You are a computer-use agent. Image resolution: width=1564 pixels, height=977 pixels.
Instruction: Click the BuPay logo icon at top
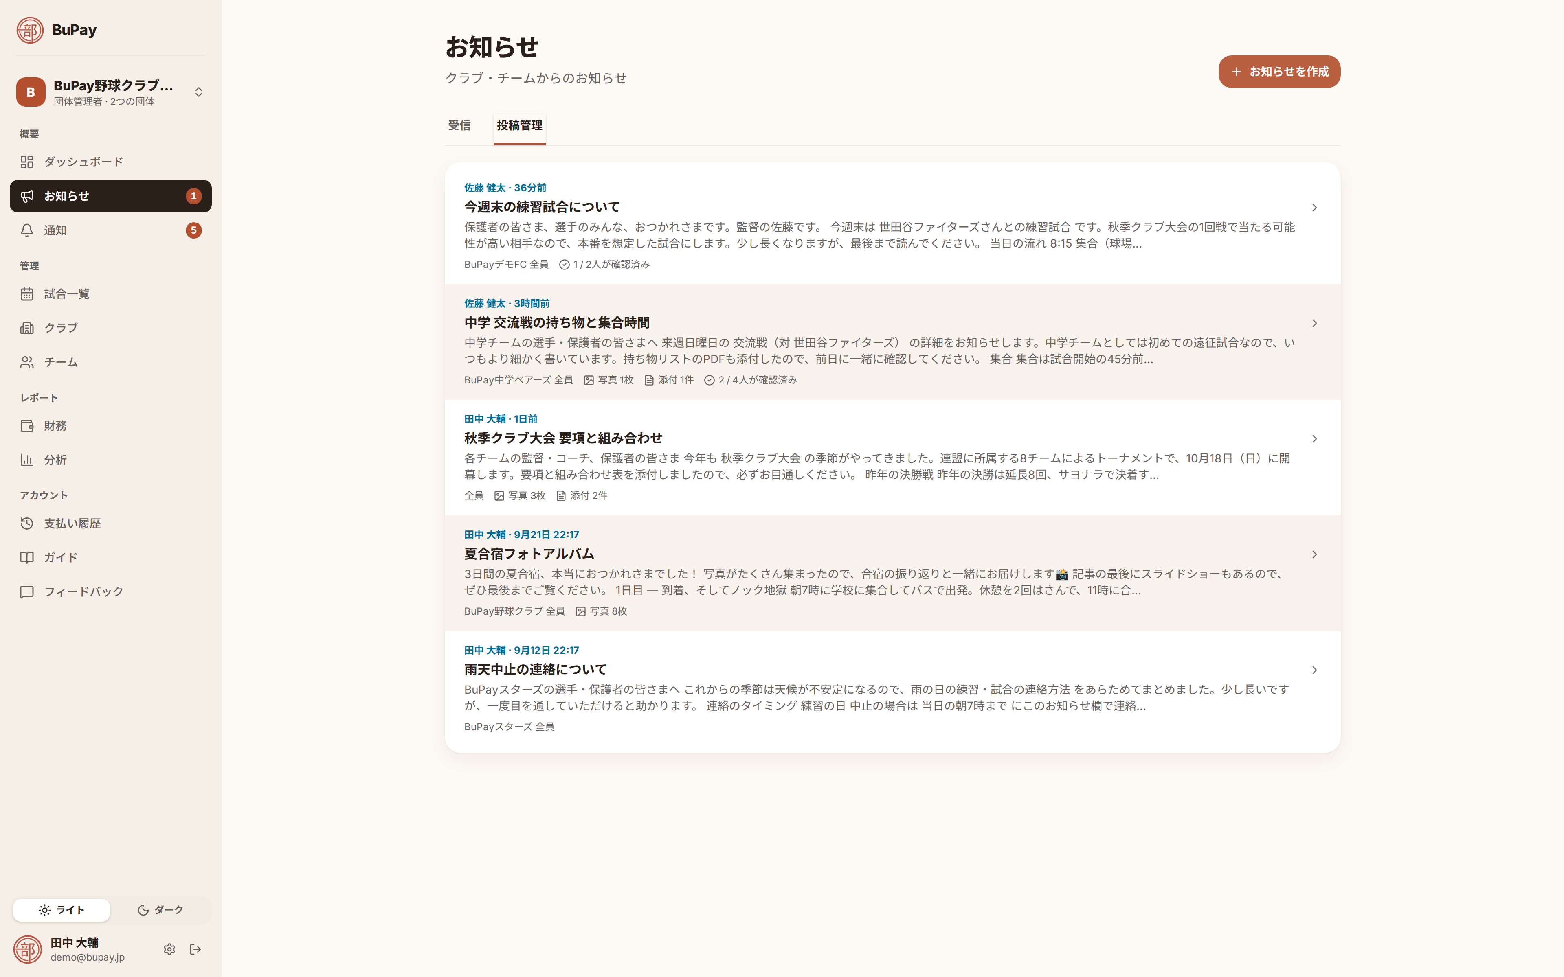pos(30,30)
